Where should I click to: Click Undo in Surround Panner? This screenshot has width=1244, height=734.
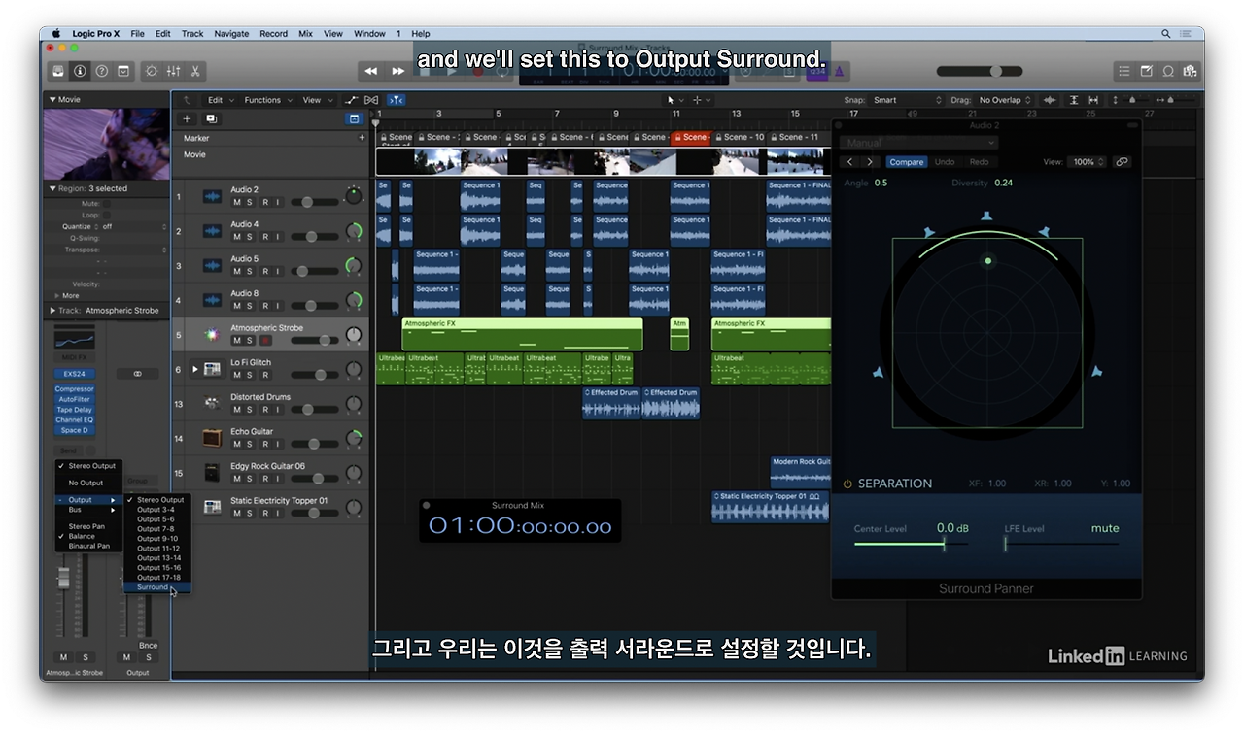pyautogui.click(x=944, y=162)
